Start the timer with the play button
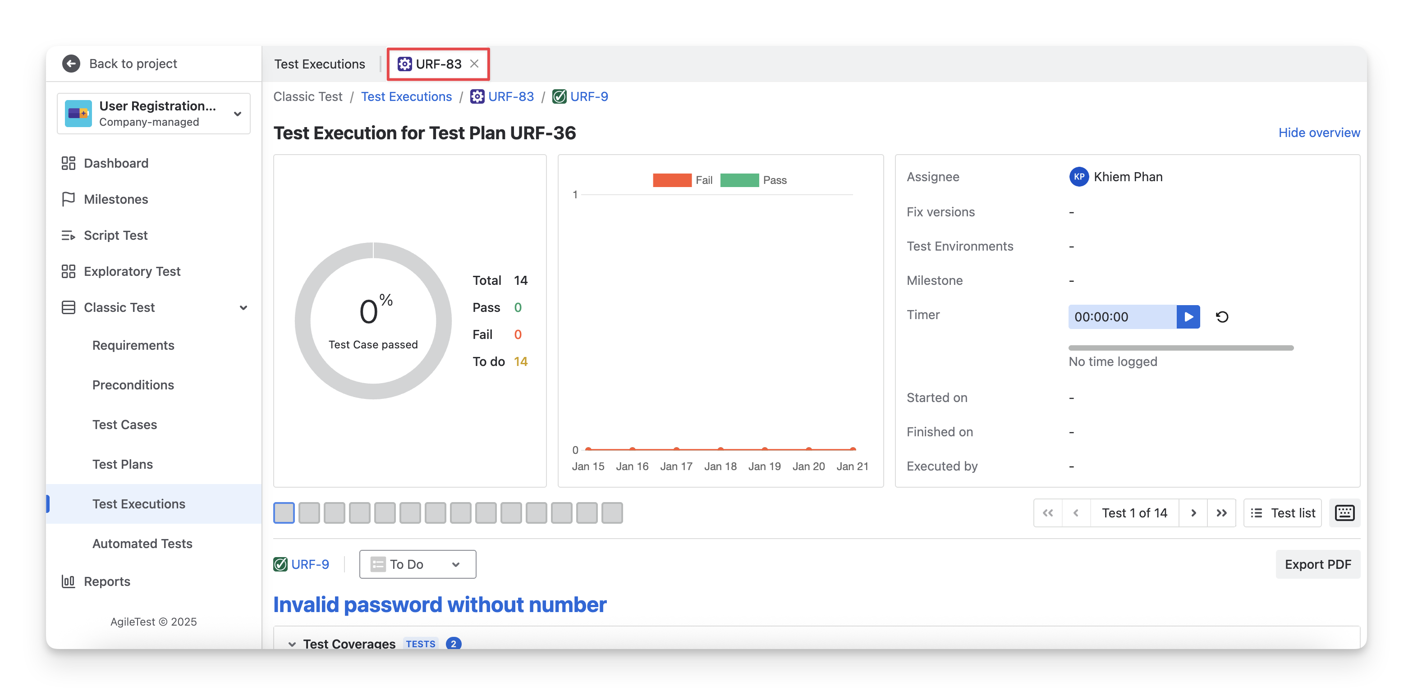Viewport: 1413px width, 695px height. [x=1188, y=316]
